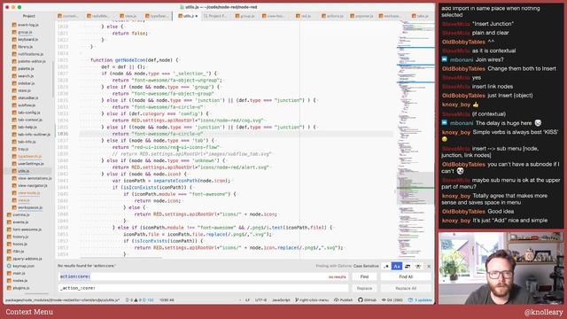Image resolution: width=567 pixels, height=319 pixels.
Task: Open view-navigator.js in the tree
Action: [33, 185]
